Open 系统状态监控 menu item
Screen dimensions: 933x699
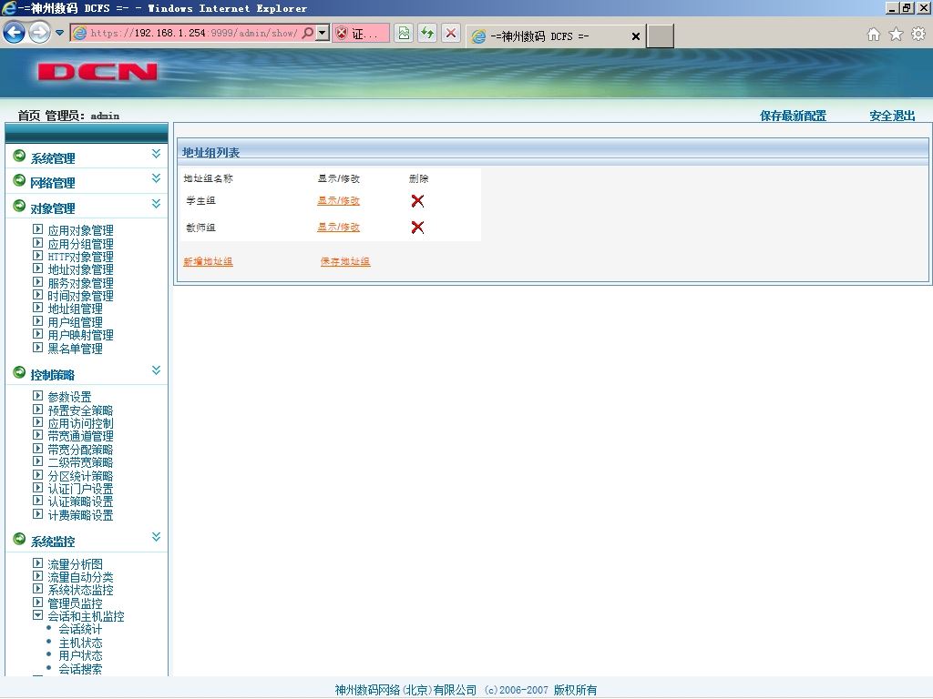click(x=80, y=590)
